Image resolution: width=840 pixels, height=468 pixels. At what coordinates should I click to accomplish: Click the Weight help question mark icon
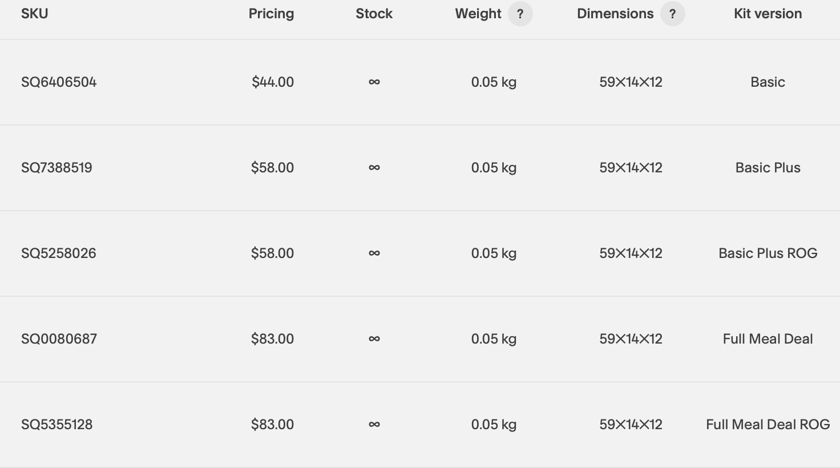(520, 14)
